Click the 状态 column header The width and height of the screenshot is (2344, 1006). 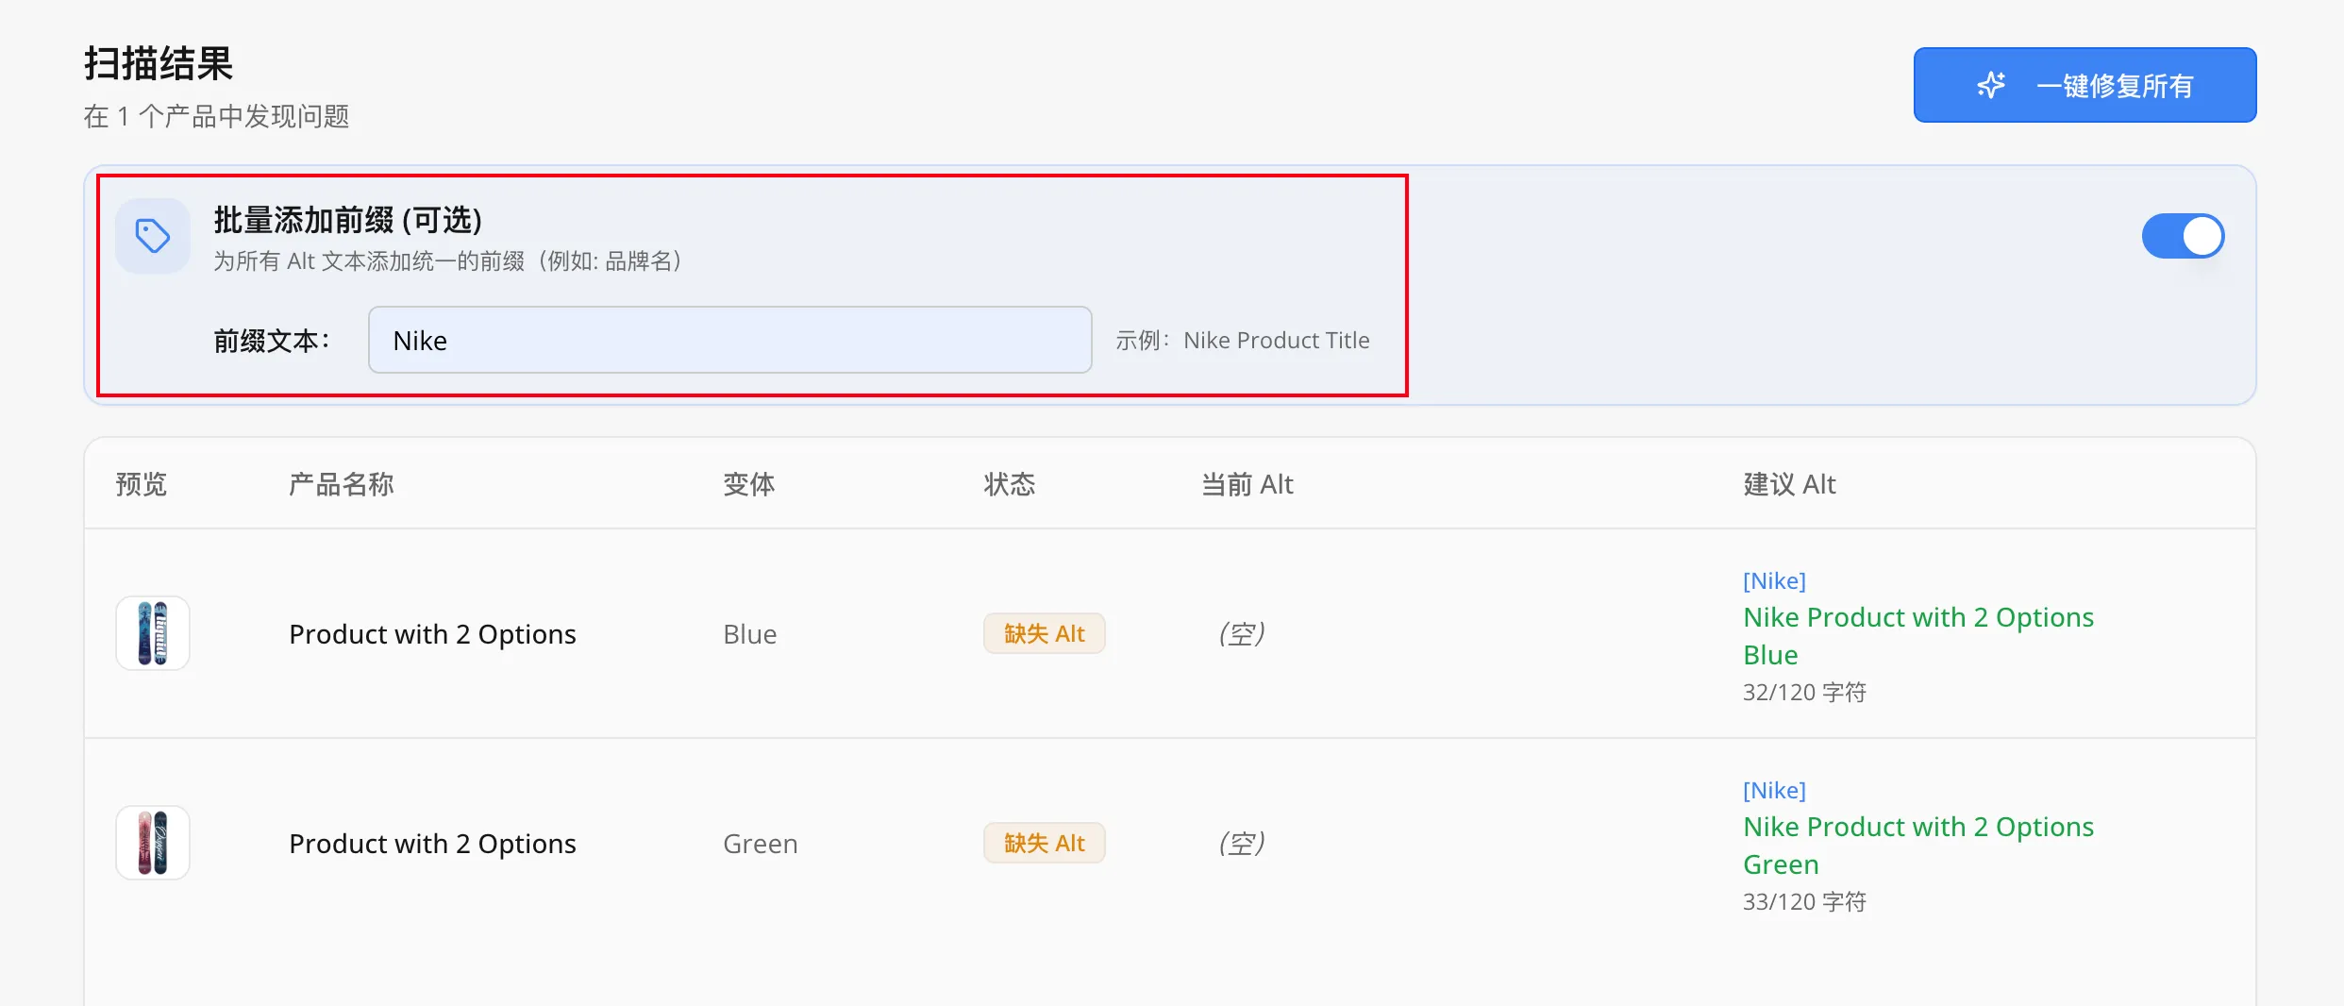pos(1009,484)
